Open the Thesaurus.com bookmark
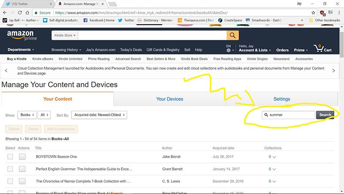 (x=196, y=20)
